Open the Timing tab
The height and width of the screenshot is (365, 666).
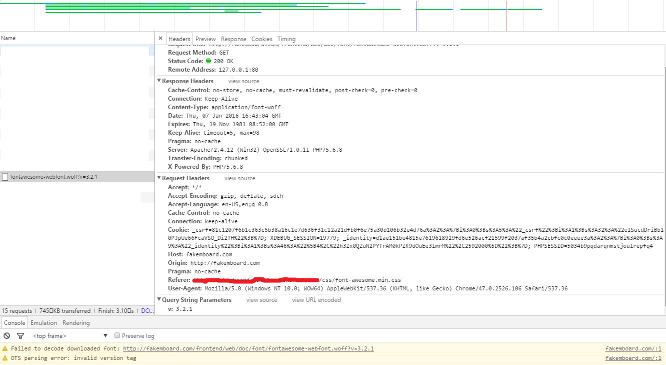point(286,39)
